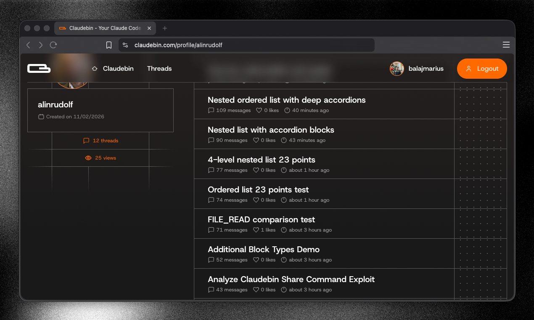Select the Threads navigation item
The height and width of the screenshot is (320, 534).
point(159,69)
